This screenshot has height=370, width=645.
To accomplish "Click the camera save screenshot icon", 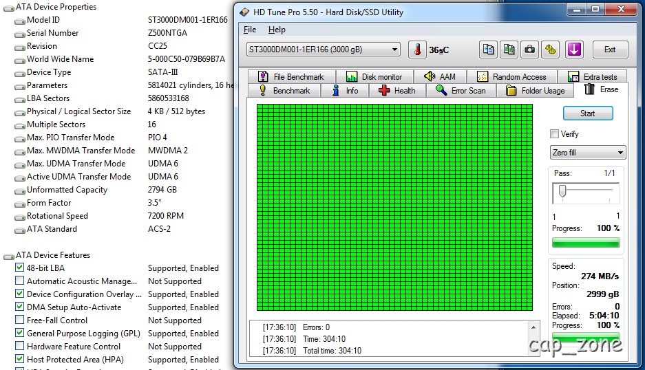I will [530, 50].
